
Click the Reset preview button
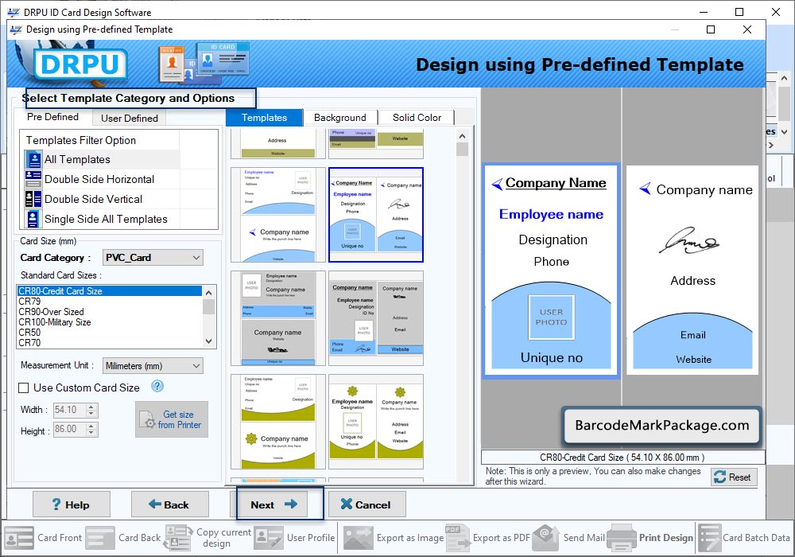[734, 477]
